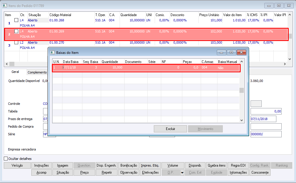Close the Baixas do Item dialog
This screenshot has width=296, height=183.
[x=241, y=52]
